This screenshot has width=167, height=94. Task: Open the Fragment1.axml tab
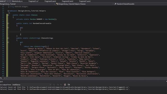coord(85,1)
